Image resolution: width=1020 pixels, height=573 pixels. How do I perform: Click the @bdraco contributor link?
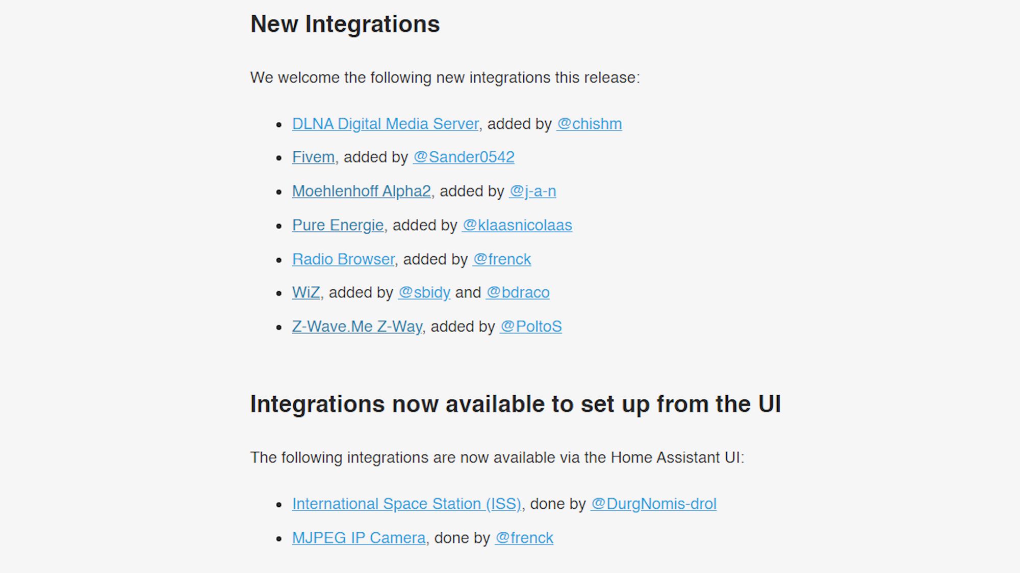coord(518,292)
